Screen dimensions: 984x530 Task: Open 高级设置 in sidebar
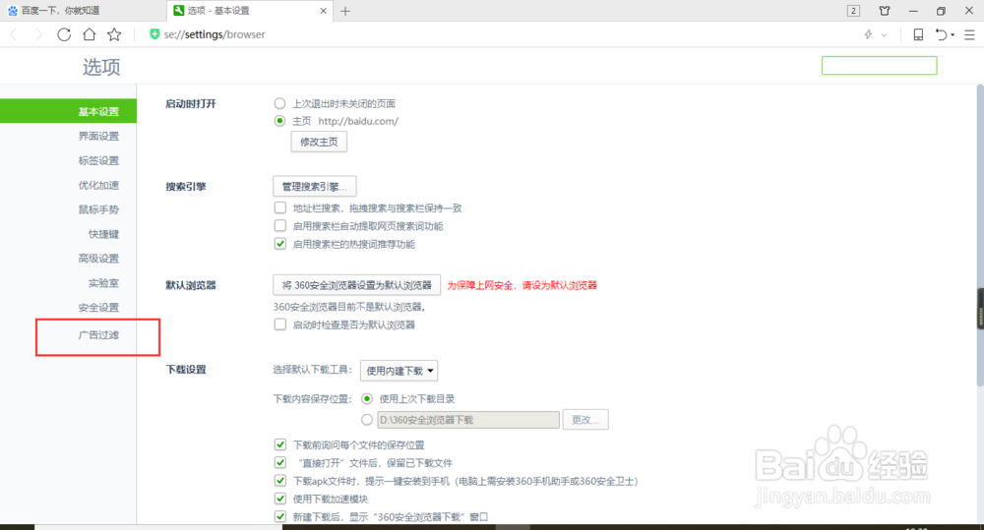pyautogui.click(x=98, y=259)
